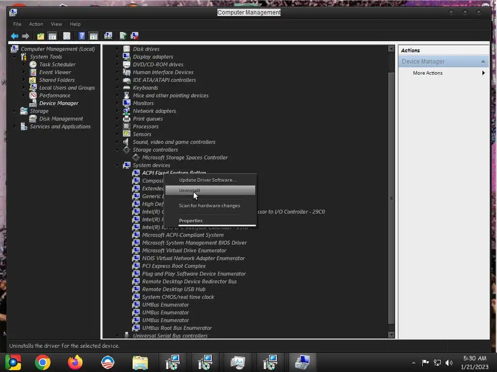Click the volume speaker icon in system tray
The width and height of the screenshot is (497, 372).
tap(449, 362)
